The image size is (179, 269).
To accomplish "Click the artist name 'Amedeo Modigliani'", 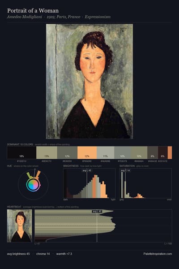I will tap(25, 17).
